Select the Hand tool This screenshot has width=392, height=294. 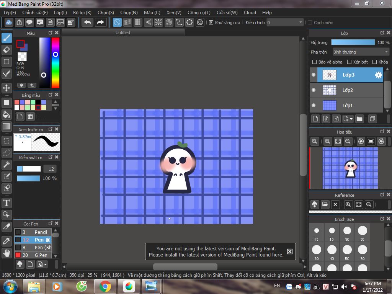point(7,253)
